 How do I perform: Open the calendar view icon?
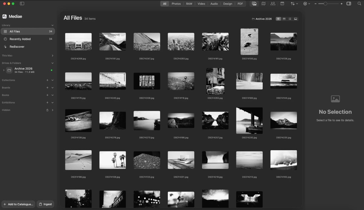282,4
